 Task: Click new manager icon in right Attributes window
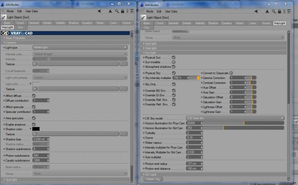tap(289, 11)
